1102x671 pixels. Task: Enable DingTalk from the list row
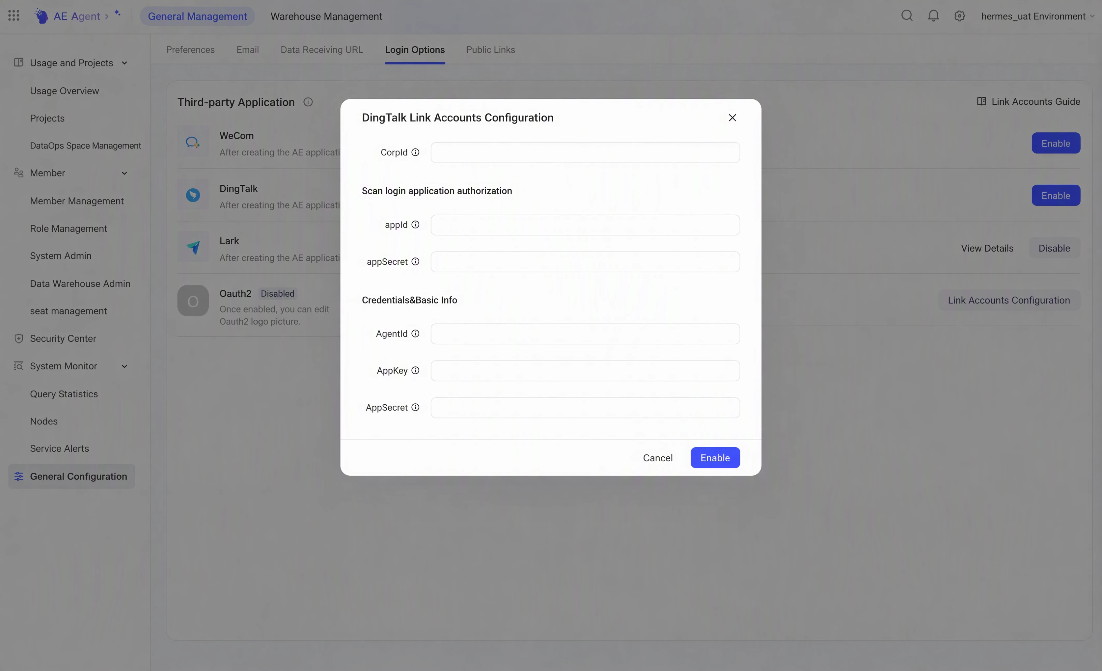pyautogui.click(x=1056, y=195)
